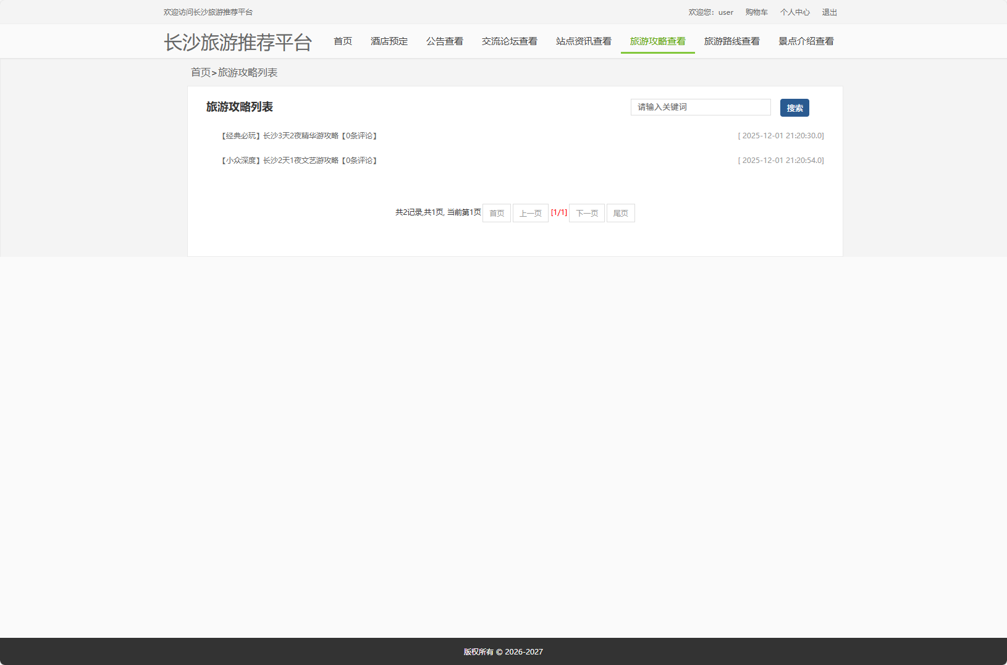Click the 下一页 next page button
The height and width of the screenshot is (665, 1007).
[586, 212]
